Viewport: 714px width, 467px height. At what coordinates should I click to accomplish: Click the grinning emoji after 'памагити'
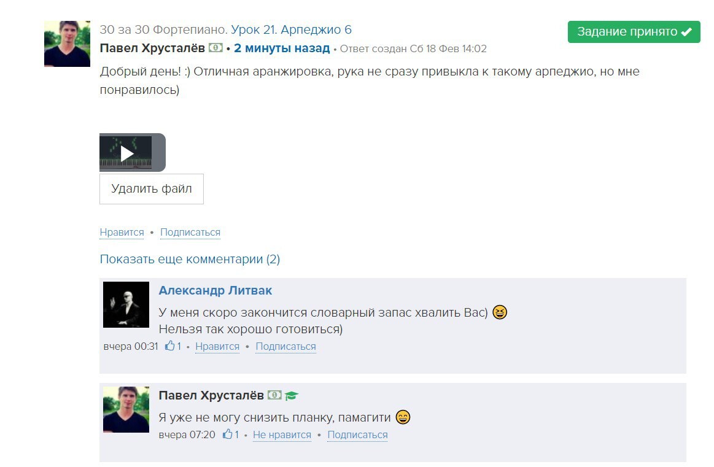pos(403,417)
